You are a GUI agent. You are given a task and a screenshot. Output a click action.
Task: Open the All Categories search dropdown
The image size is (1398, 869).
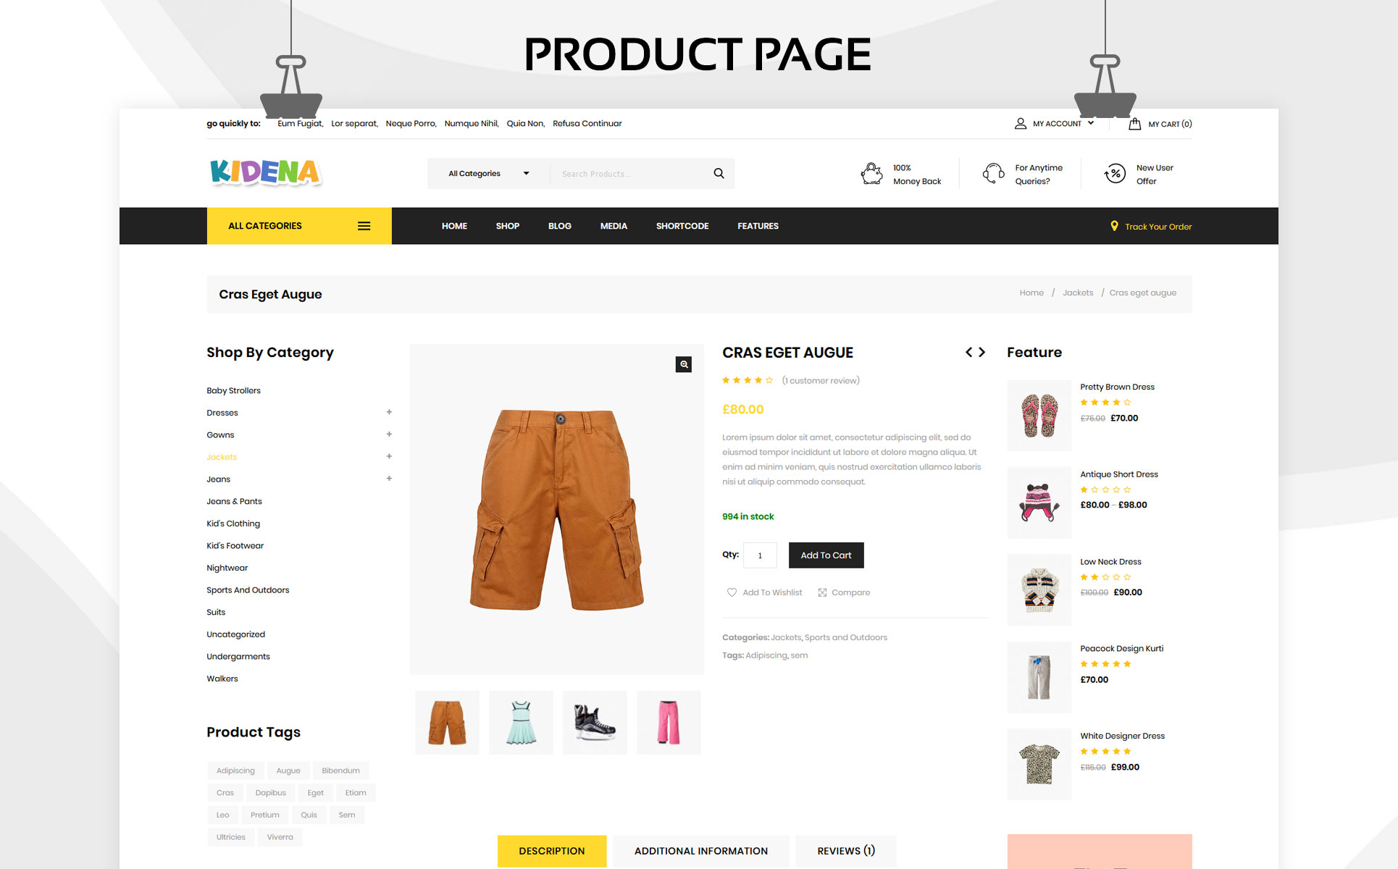point(489,174)
